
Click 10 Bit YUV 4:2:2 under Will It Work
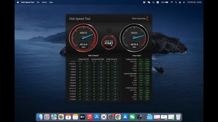[x=112, y=59]
